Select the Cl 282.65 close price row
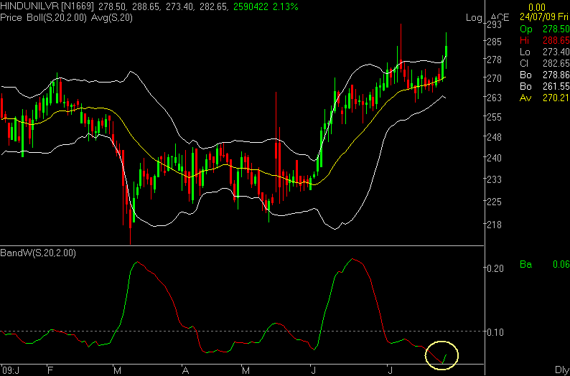This screenshot has width=570, height=376. tap(545, 63)
